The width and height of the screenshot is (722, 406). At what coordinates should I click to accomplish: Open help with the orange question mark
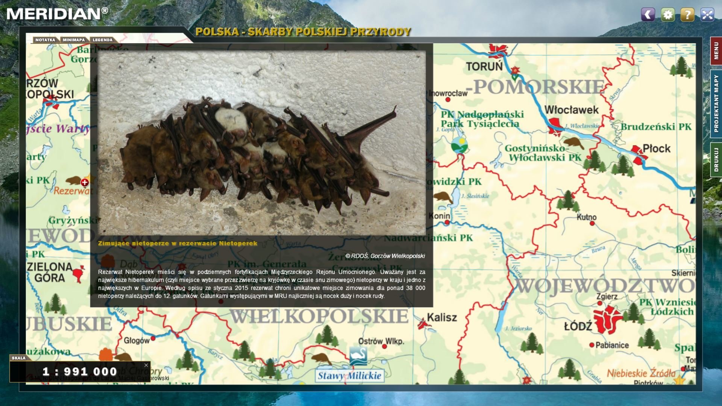tap(687, 15)
